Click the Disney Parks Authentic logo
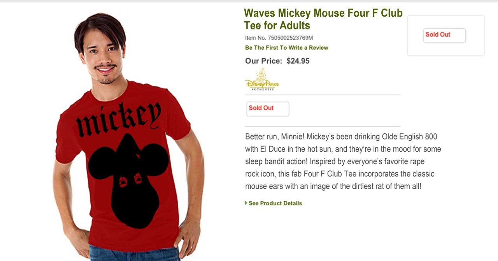Image resolution: width=498 pixels, height=261 pixels. (x=262, y=82)
